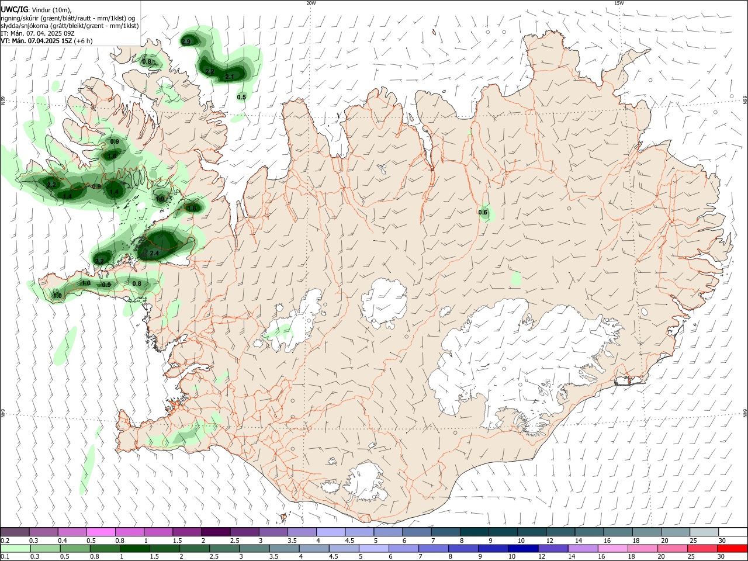Viewport: 748px width, 561px height.
Task: Select the pink 0.5 swatch on the sleet/snow scale
Action: 101,532
